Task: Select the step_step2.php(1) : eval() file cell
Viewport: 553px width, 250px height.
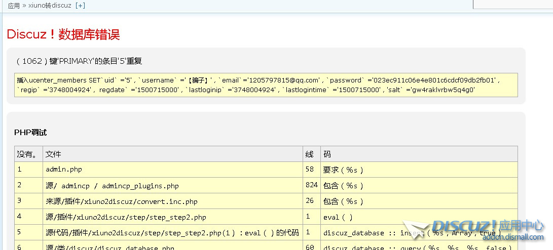Action: [x=173, y=233]
